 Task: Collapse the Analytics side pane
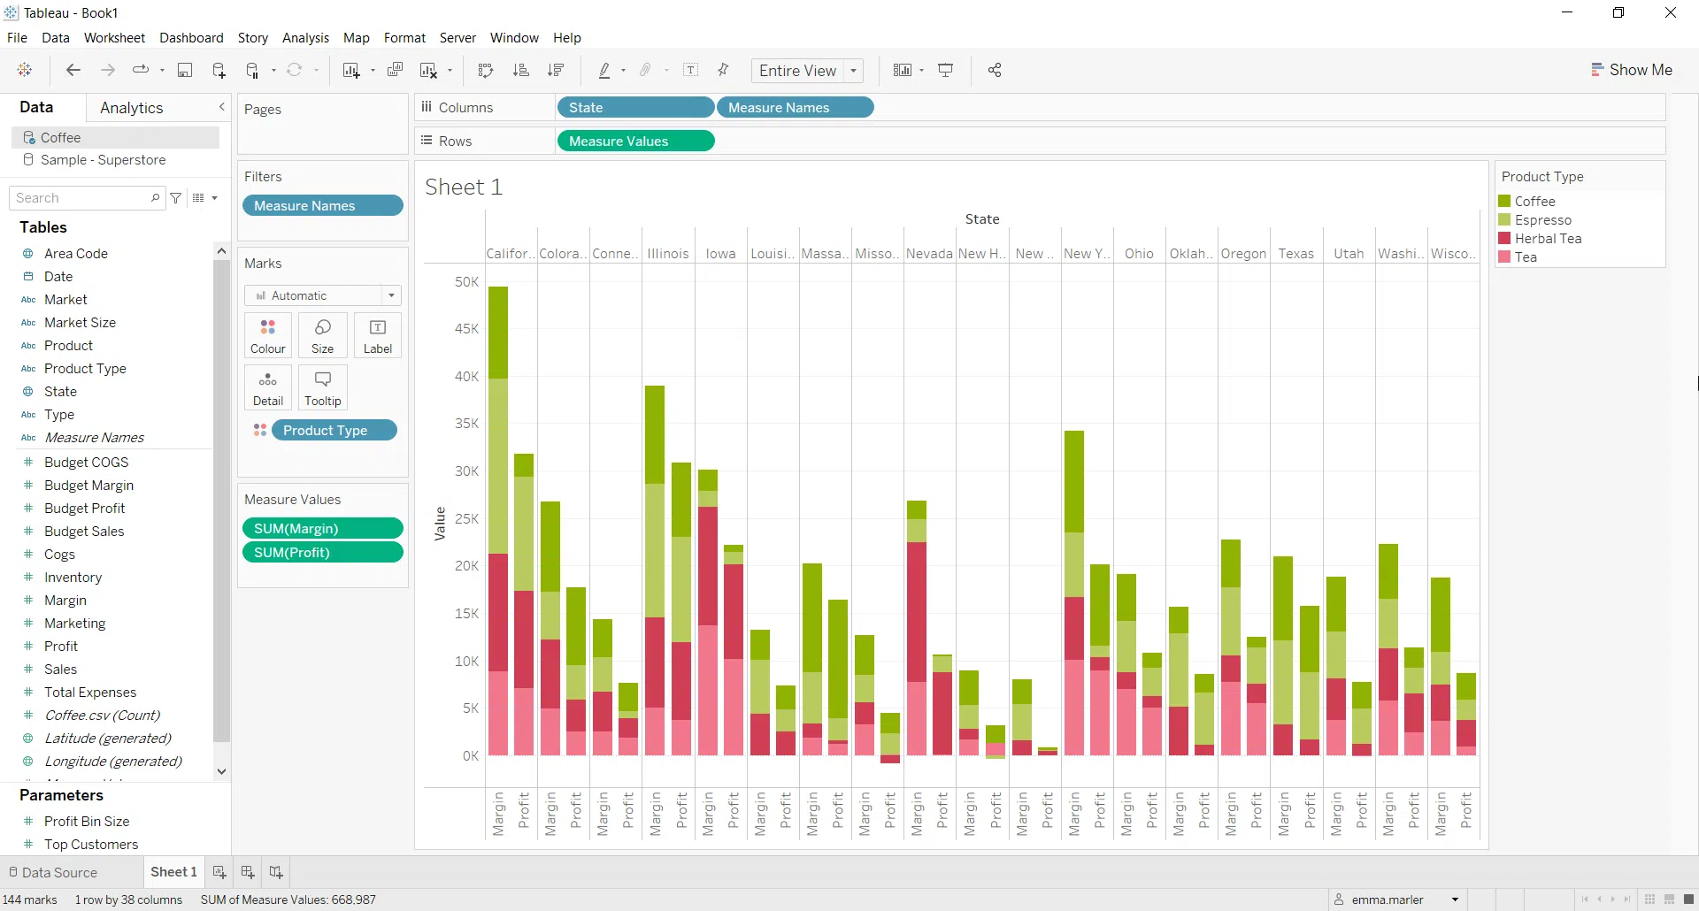coord(221,106)
